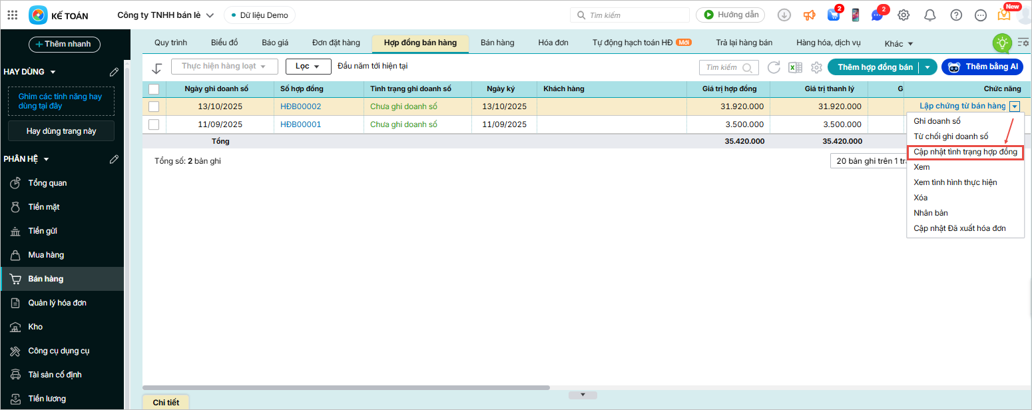1032x410 pixels.
Task: Switch to the Đơn đặt hàng tab
Action: 336,43
